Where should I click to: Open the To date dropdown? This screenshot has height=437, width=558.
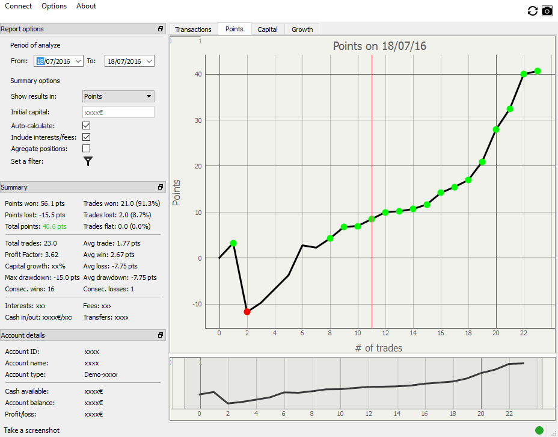coord(150,61)
